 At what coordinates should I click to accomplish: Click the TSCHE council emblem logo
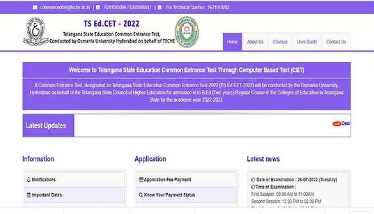pos(186,32)
